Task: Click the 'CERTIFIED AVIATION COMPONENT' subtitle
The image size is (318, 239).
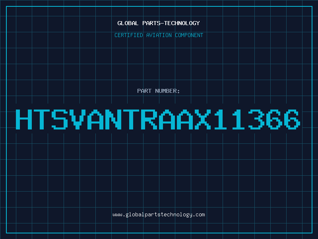Action: [x=159, y=35]
